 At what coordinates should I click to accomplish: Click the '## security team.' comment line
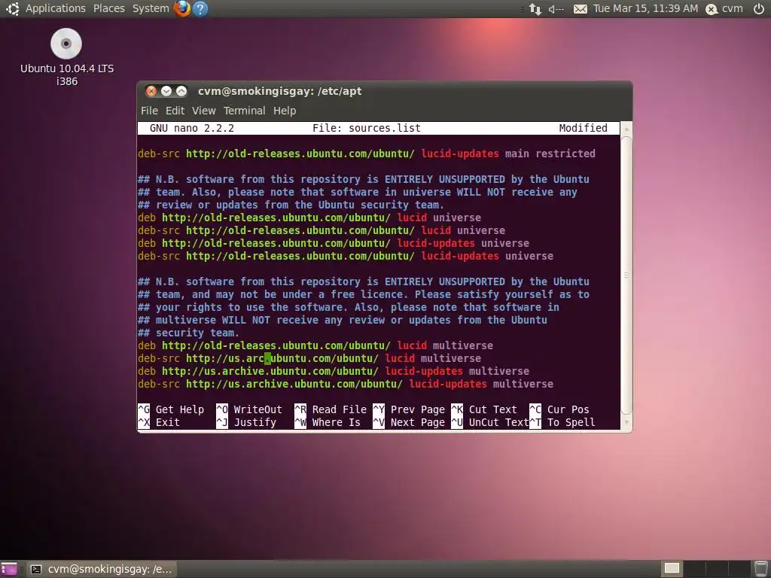(x=188, y=333)
